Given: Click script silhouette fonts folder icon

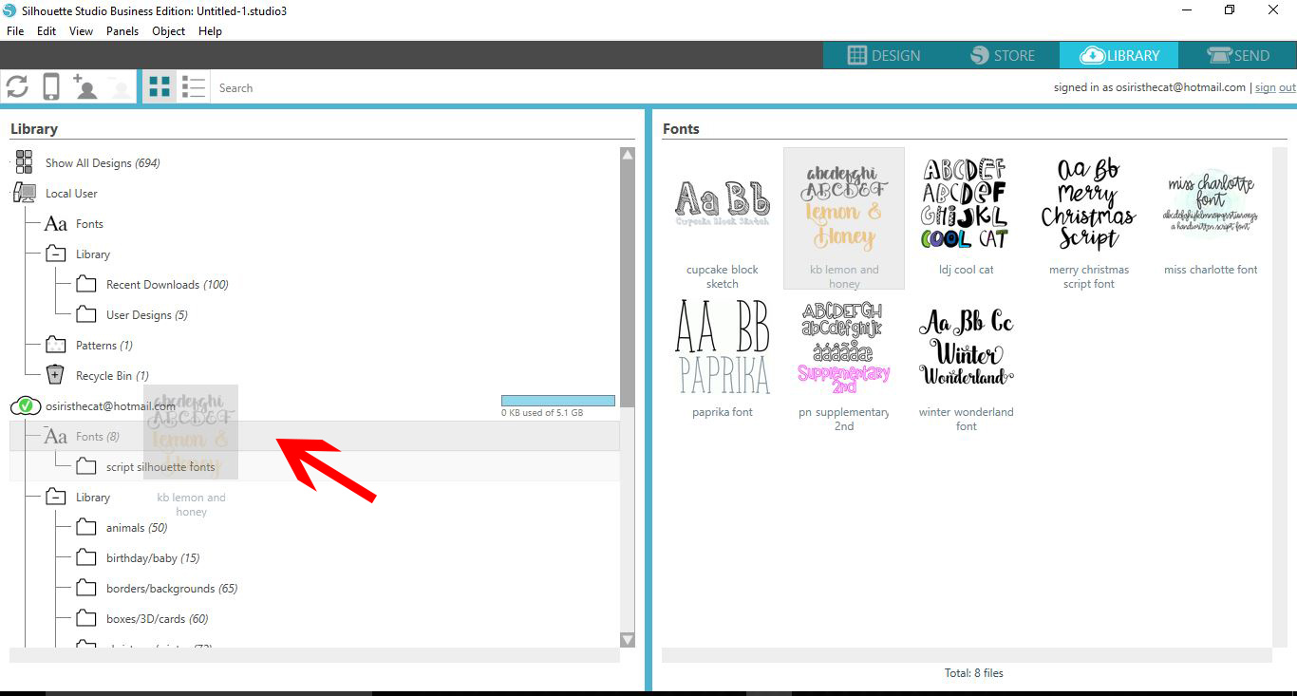Looking at the screenshot, I should [x=86, y=466].
